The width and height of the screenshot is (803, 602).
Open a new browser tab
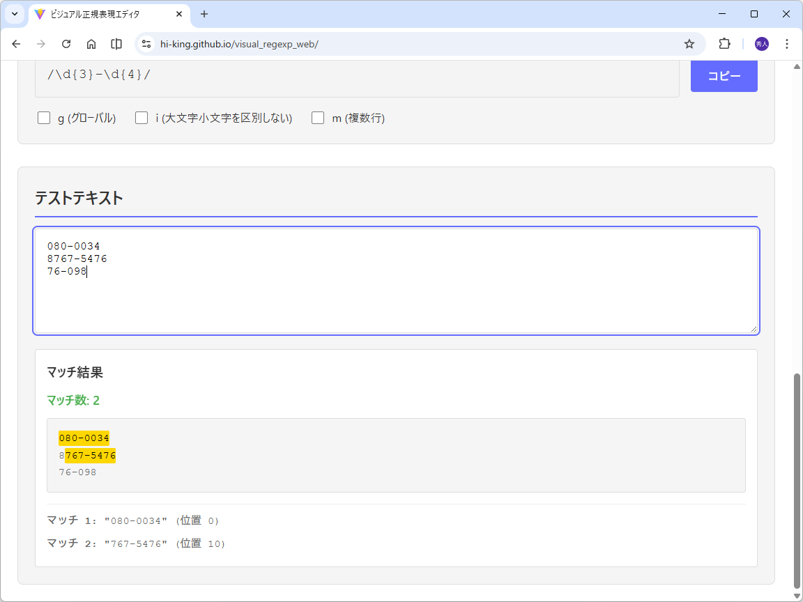point(204,14)
